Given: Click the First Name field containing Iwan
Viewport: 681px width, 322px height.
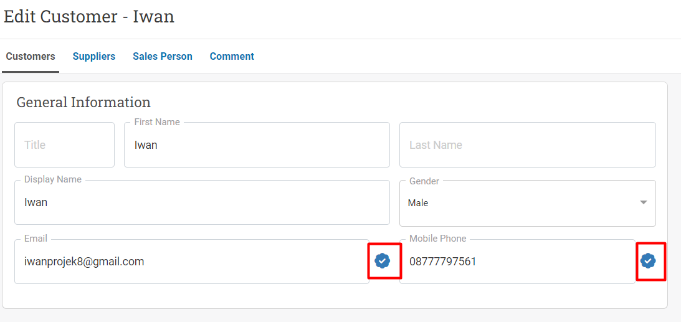Looking at the screenshot, I should click(x=257, y=144).
